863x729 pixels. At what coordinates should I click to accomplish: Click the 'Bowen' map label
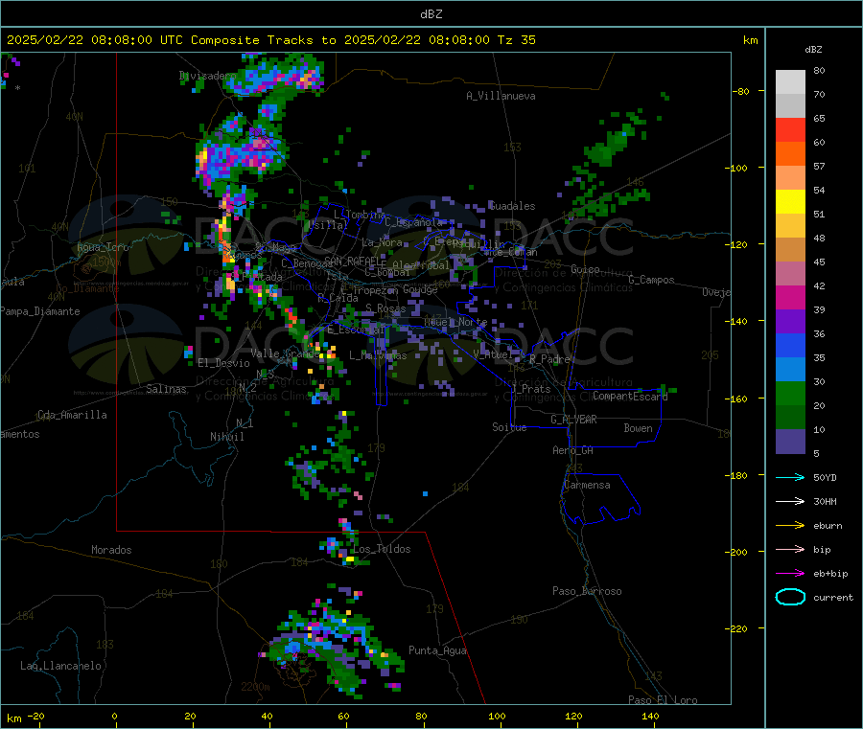(x=639, y=428)
